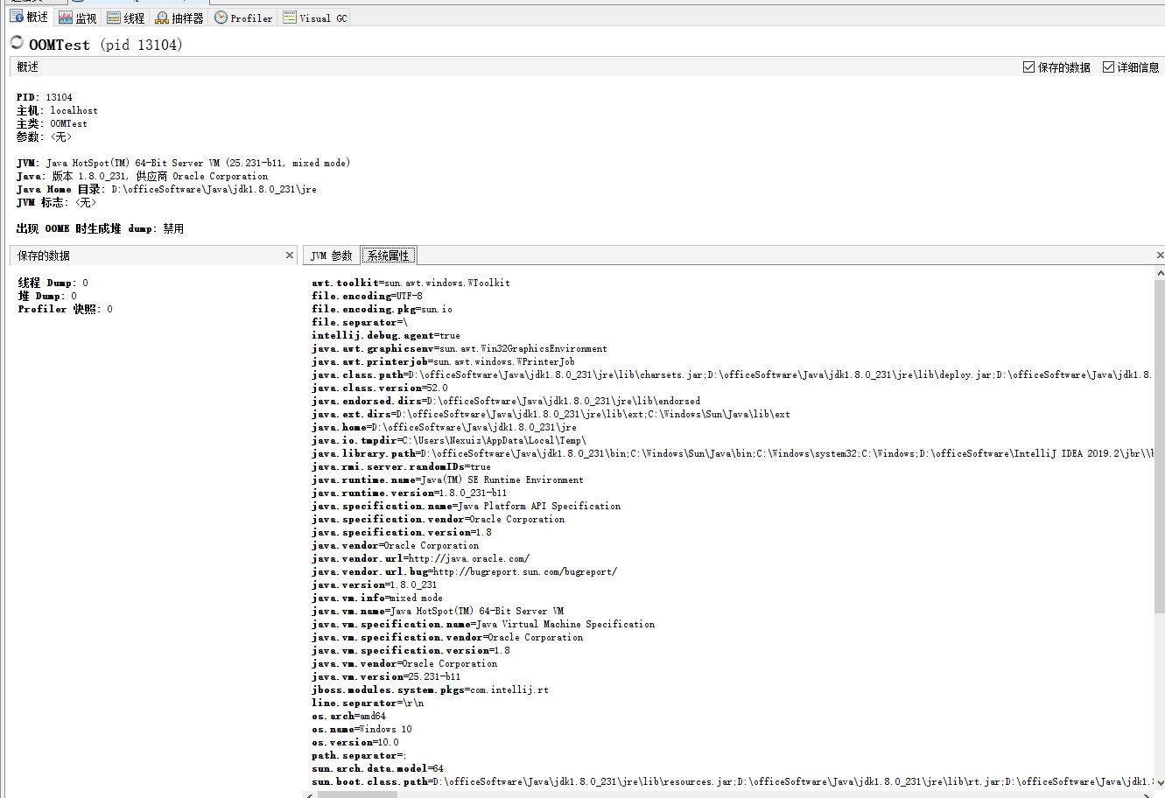This screenshot has width=1165, height=798.
Task: Click the jboss.modules.system.pkgs property line
Action: coord(430,689)
